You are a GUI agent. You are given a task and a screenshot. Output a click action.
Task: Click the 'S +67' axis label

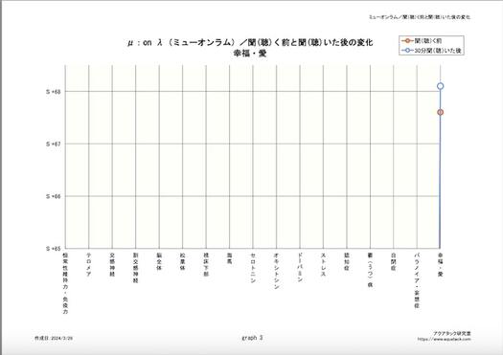pos(54,144)
